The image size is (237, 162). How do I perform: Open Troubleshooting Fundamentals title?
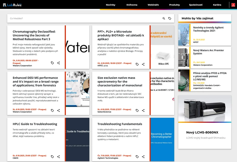(x=120, y=124)
